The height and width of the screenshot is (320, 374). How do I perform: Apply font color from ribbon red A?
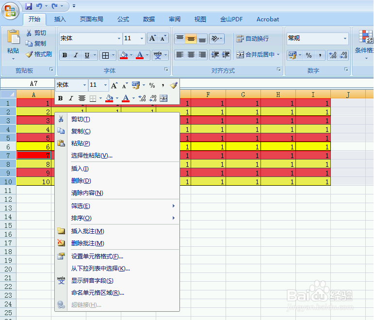click(140, 55)
